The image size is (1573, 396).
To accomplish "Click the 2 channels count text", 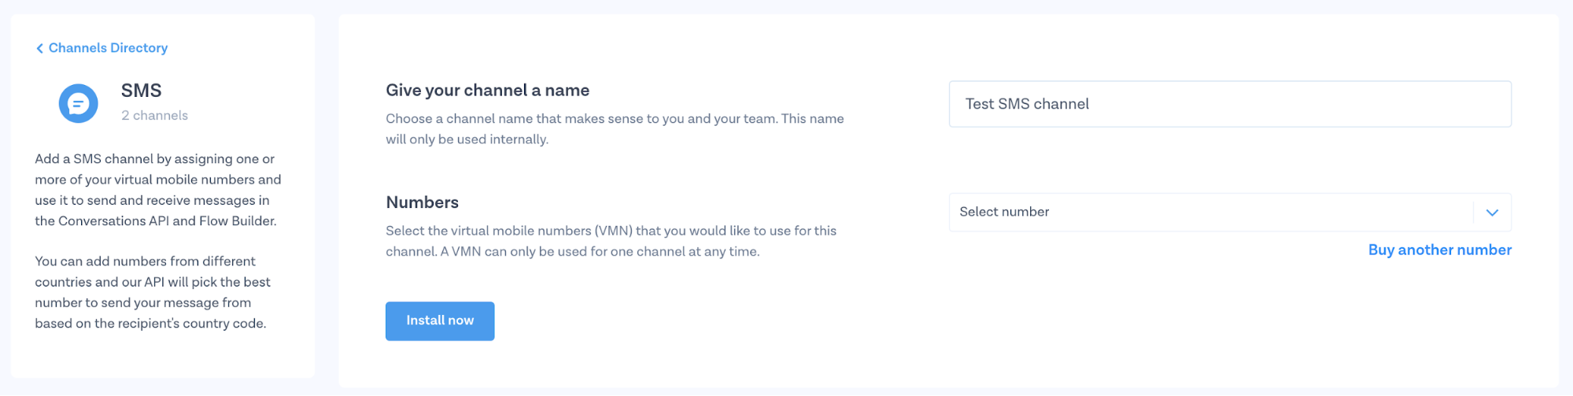I will [x=154, y=116].
